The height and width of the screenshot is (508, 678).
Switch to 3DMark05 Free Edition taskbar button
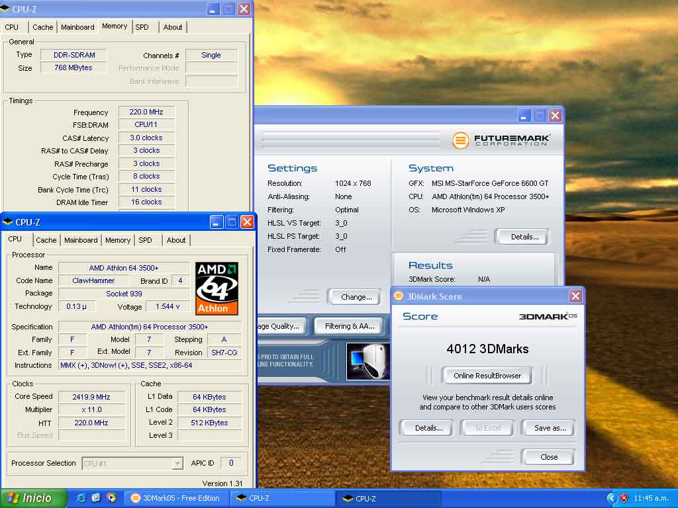[175, 498]
